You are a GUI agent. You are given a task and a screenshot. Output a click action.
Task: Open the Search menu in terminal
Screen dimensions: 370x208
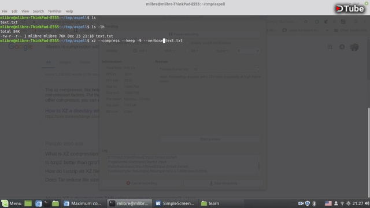point(38,11)
